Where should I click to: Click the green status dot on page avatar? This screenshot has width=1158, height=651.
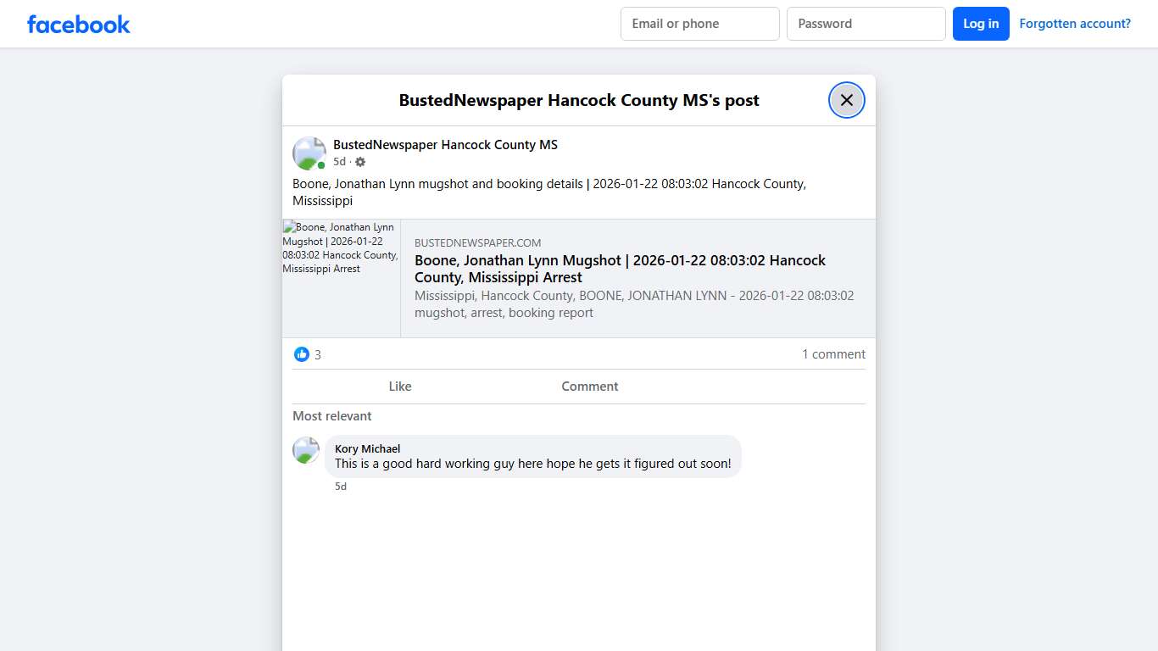(x=320, y=164)
